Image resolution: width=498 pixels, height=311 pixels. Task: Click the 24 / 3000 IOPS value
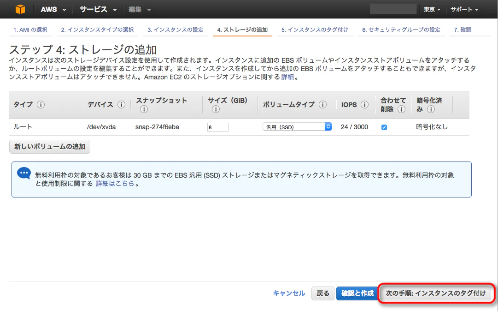click(354, 127)
